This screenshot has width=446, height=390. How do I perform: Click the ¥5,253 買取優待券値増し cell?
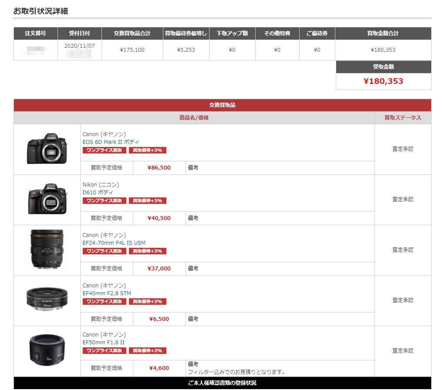[x=186, y=50]
